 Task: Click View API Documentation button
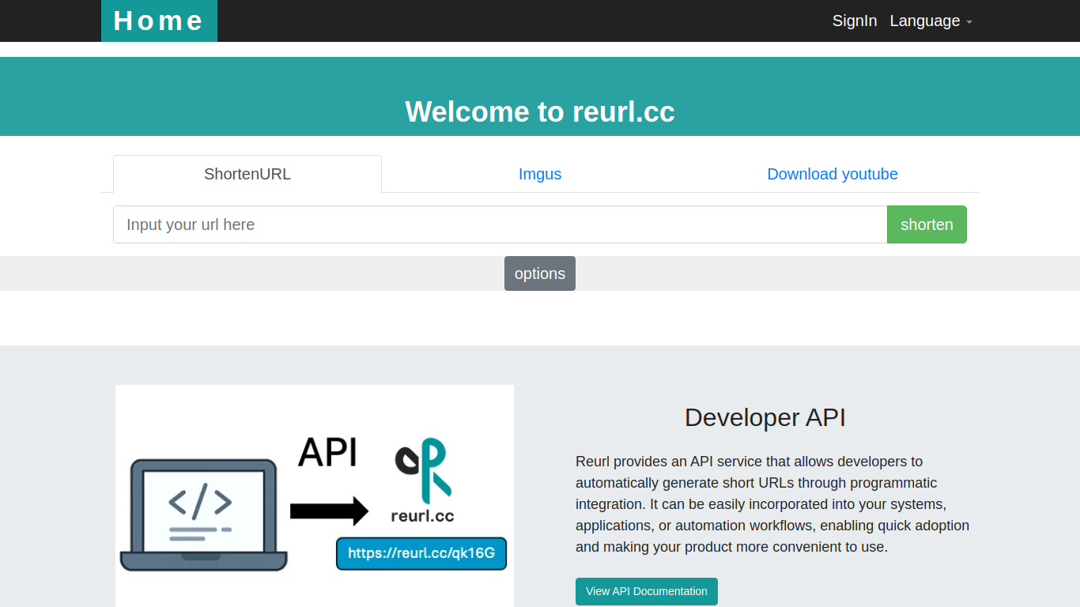(647, 591)
